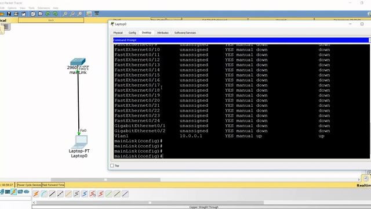
Task: Select the IoT custom cable icon
Action: [117, 194]
